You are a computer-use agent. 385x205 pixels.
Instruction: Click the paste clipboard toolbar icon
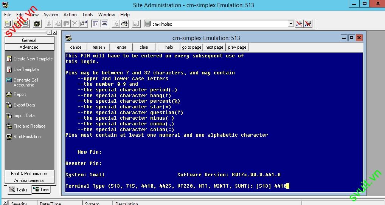tap(66, 24)
